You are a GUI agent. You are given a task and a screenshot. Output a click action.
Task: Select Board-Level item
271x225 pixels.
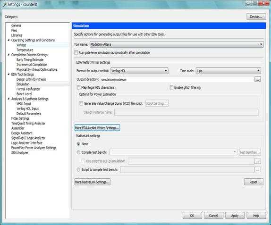24,94
